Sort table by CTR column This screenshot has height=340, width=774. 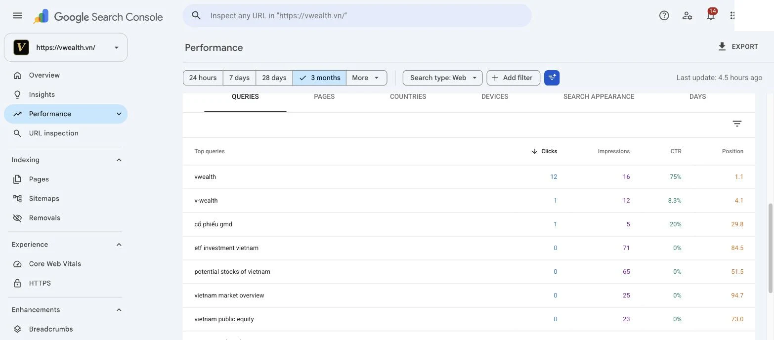pyautogui.click(x=676, y=151)
